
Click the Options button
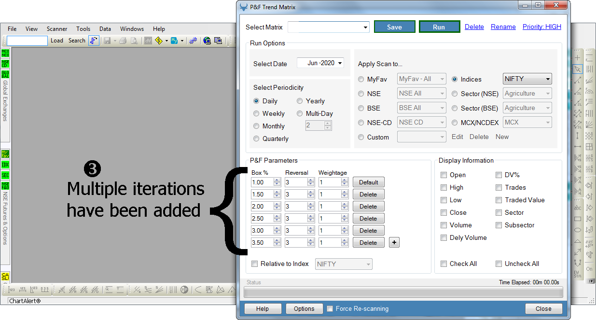point(304,309)
